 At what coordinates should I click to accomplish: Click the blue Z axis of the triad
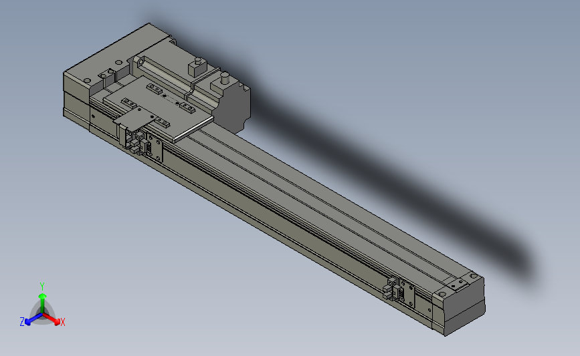pyautogui.click(x=33, y=319)
